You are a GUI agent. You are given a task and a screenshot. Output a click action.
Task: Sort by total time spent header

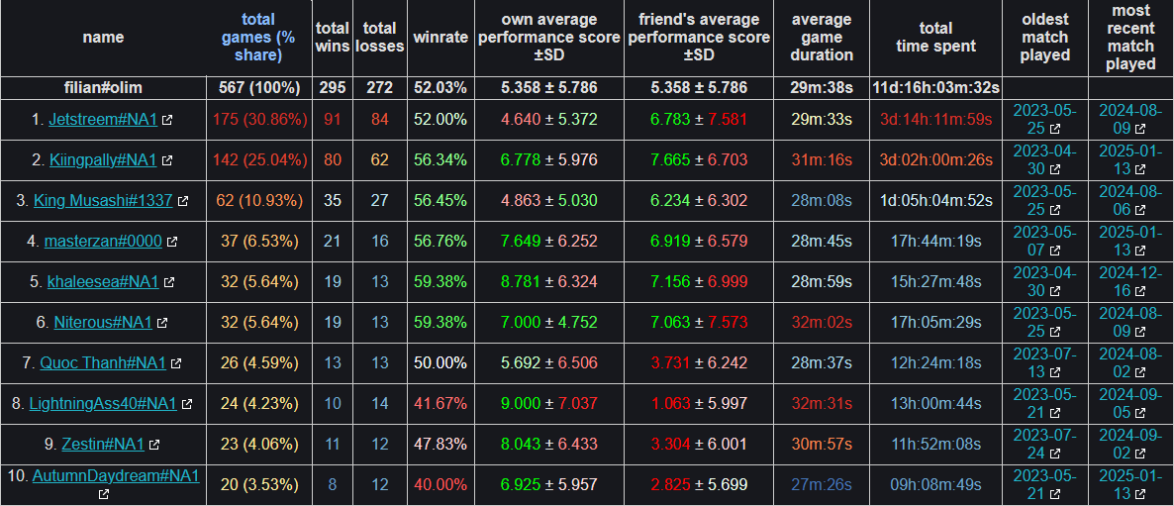pyautogui.click(x=935, y=38)
